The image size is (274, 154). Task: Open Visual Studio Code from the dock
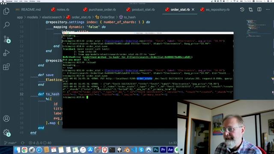134,150
